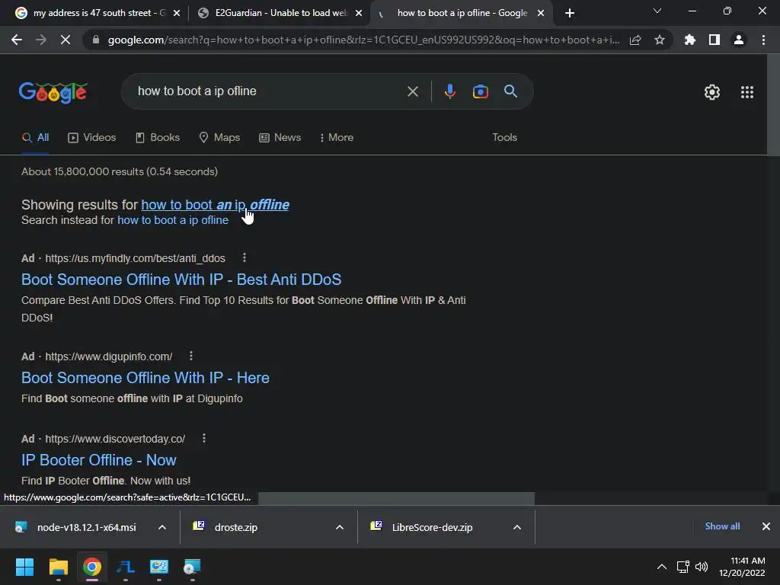Open options for the discovertoday ad
The width and height of the screenshot is (780, 585).
tap(204, 438)
